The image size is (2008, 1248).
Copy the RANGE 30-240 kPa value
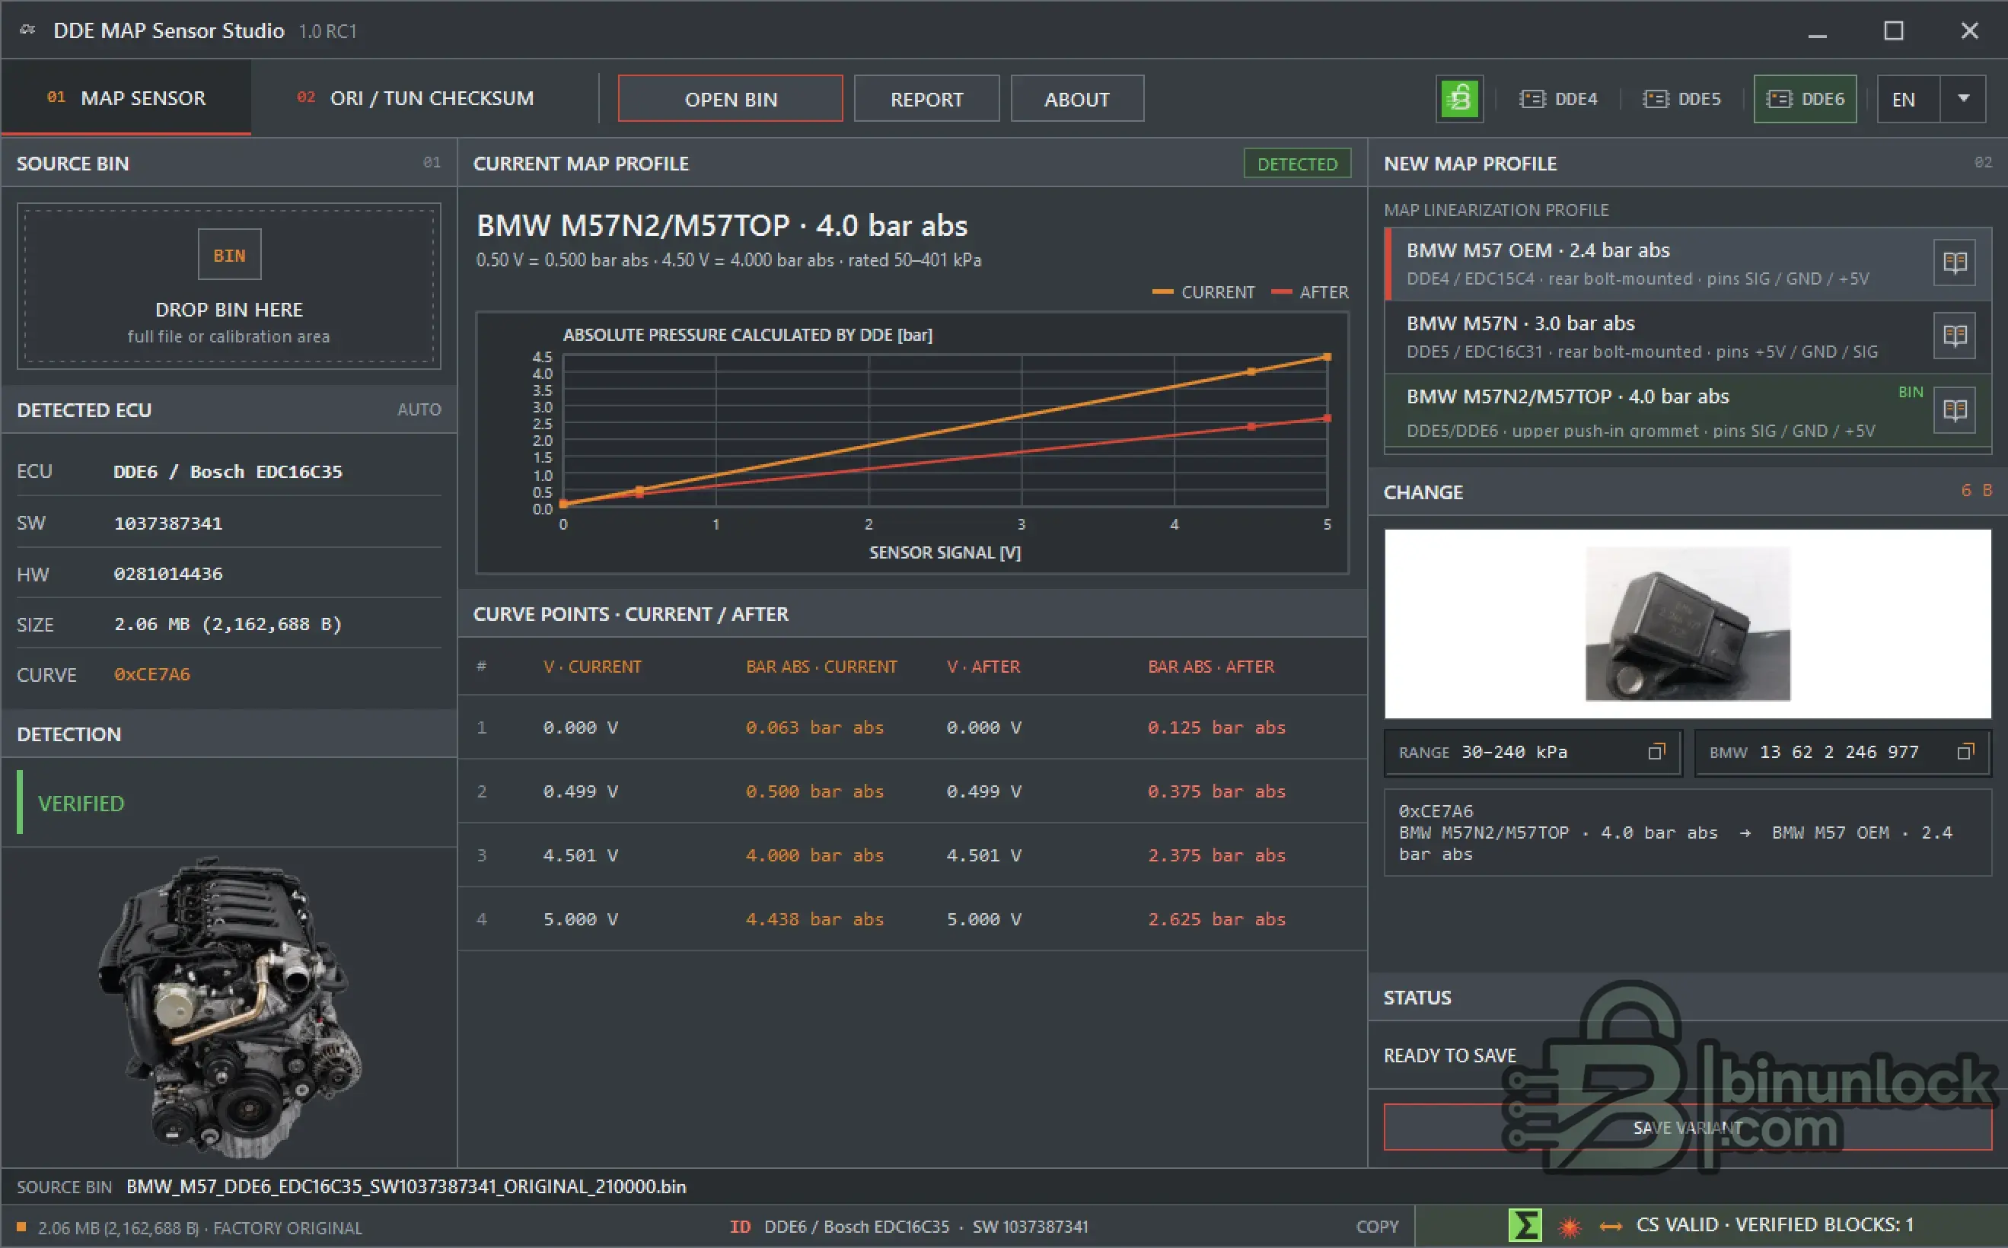(x=1656, y=752)
